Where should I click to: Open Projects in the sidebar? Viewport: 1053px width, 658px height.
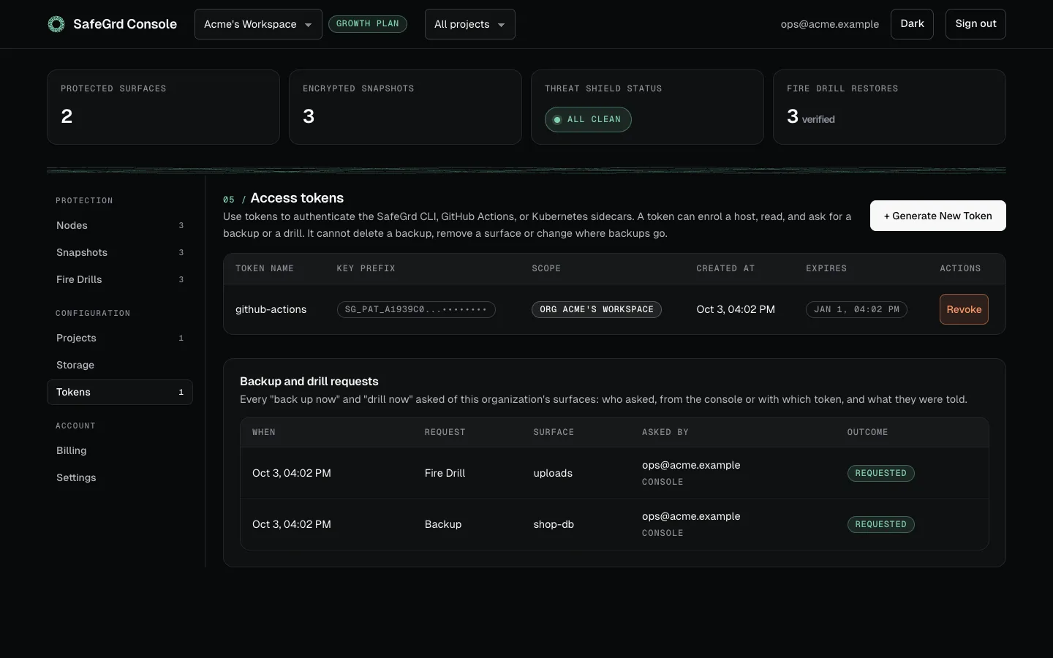[x=120, y=338]
